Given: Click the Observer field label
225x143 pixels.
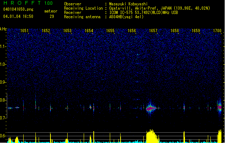Looking at the screenshot, I should (73, 4).
